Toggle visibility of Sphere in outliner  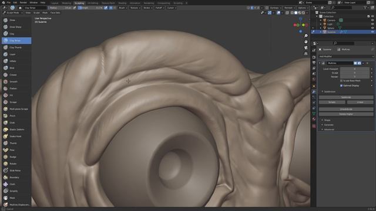(372, 28)
